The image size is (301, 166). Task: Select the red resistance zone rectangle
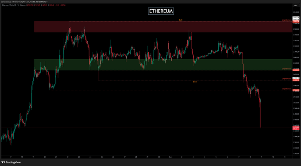(x=163, y=27)
